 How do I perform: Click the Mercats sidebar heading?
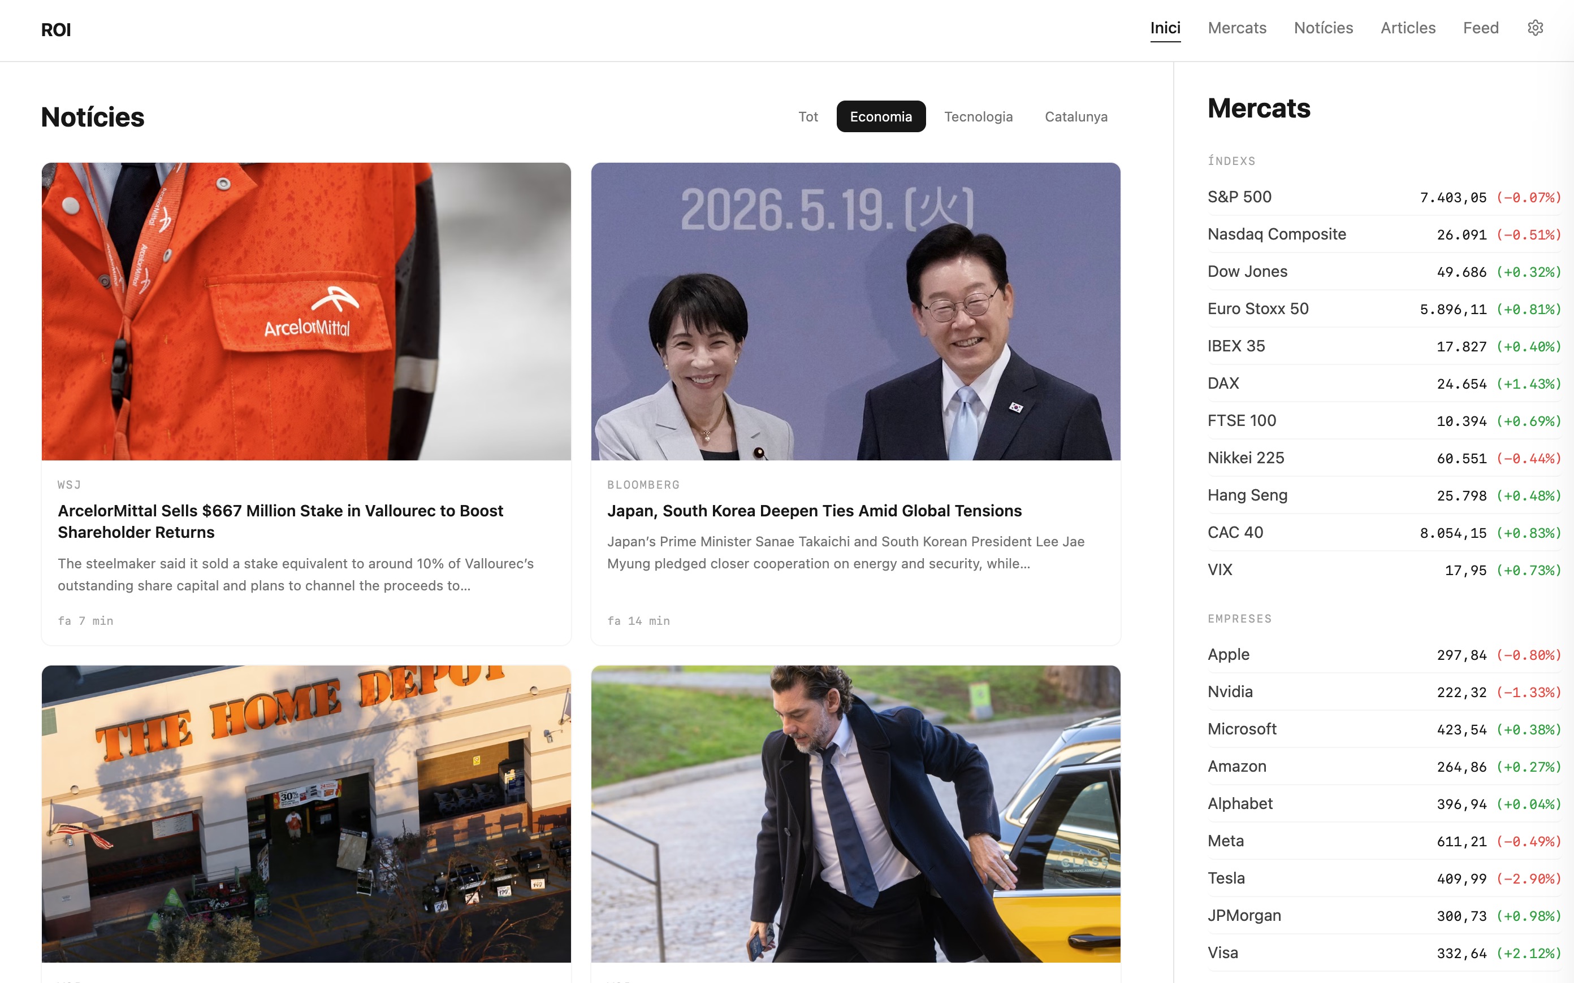click(x=1259, y=108)
